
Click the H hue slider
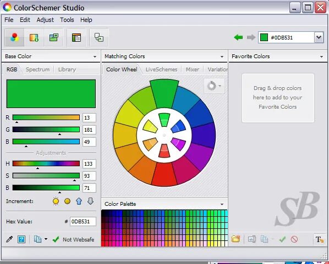[x=46, y=164]
